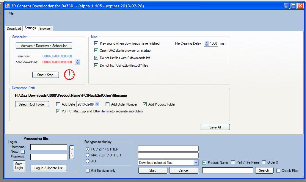Click the search text input field
This screenshot has height=182, width=306.
pos(227,170)
